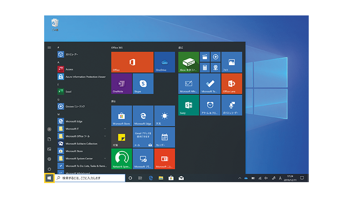Open the Microsoft To-Do tile
This screenshot has height=198, width=353.
point(210,84)
